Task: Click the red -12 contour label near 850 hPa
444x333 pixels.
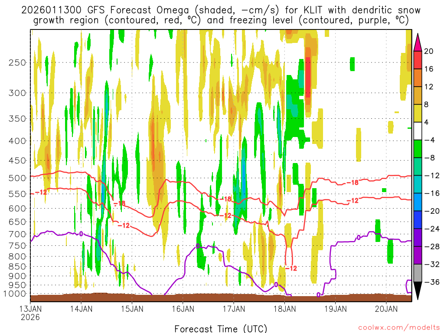Action: [x=291, y=268]
